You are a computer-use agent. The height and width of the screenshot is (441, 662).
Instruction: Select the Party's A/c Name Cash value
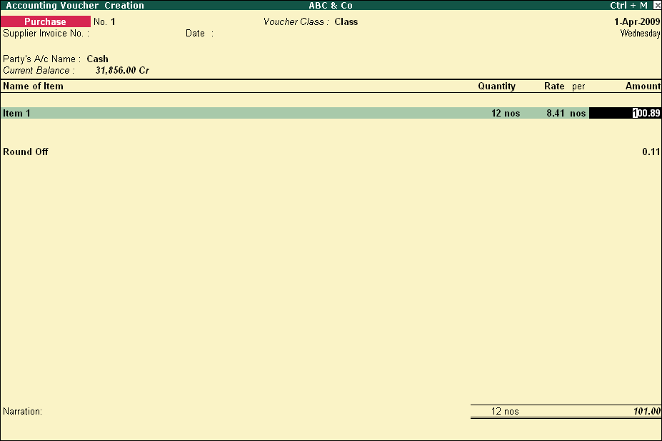click(x=97, y=59)
